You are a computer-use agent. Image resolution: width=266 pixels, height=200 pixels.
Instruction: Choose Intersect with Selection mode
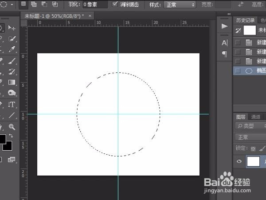pos(55,4)
